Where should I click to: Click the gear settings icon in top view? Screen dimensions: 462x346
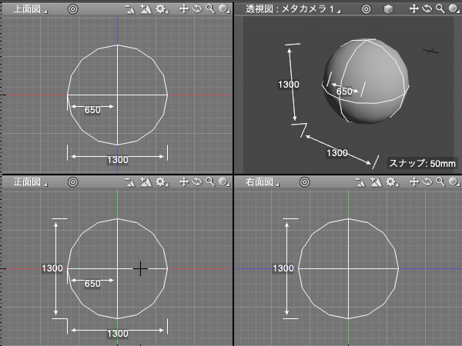(160, 9)
